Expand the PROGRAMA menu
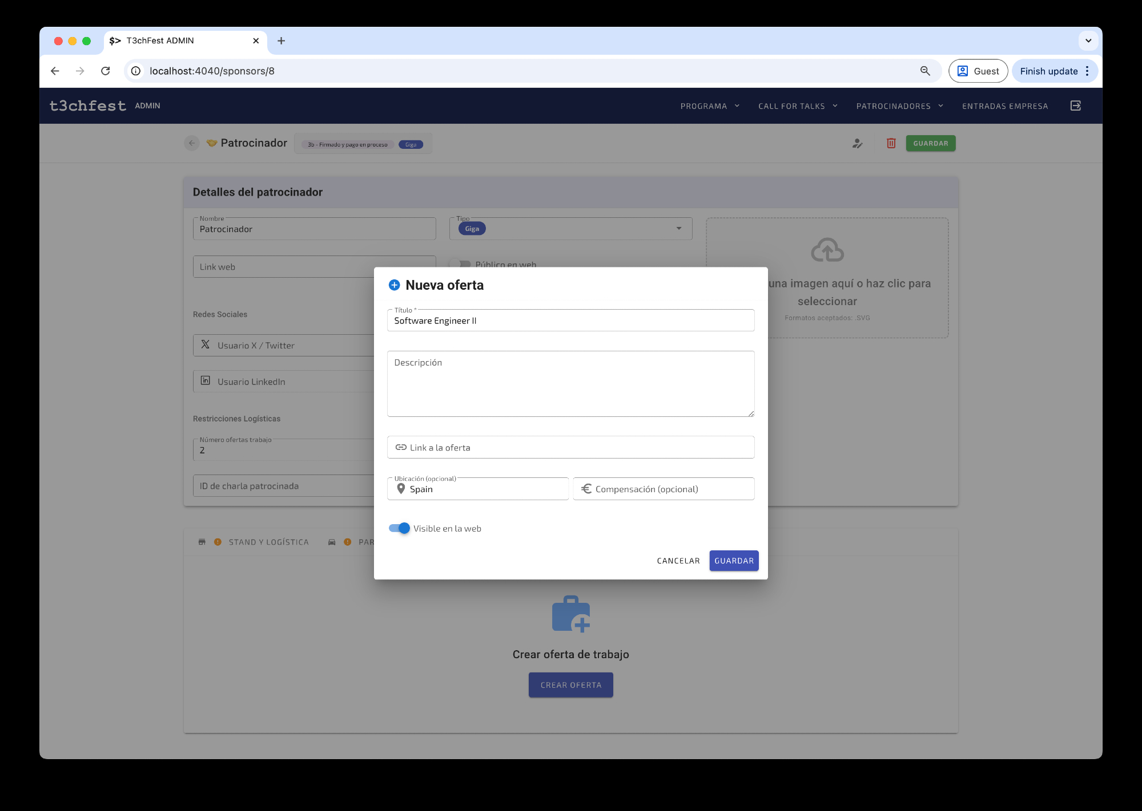The image size is (1142, 811). pos(709,106)
